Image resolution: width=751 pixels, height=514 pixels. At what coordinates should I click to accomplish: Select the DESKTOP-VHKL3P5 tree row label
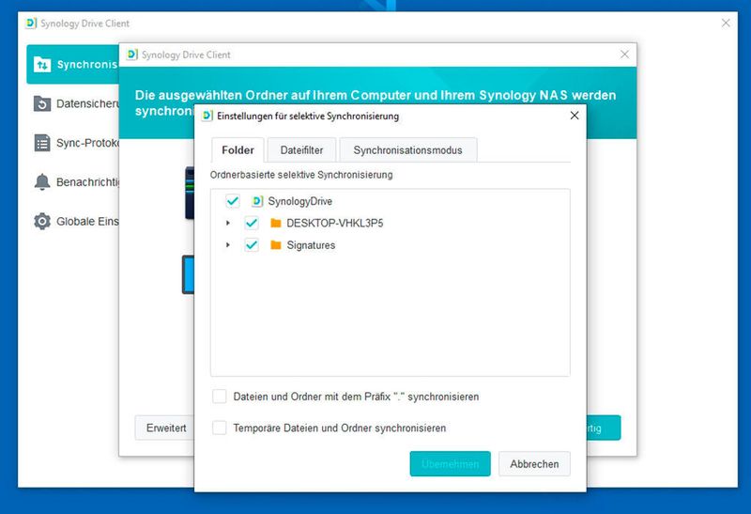tap(335, 223)
